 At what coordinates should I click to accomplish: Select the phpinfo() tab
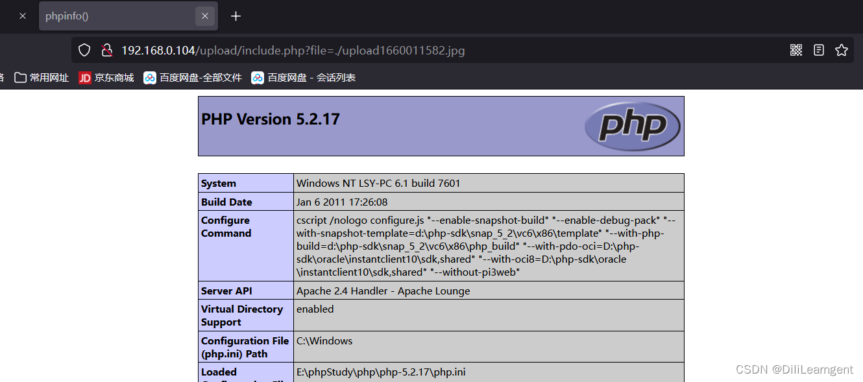pos(128,16)
